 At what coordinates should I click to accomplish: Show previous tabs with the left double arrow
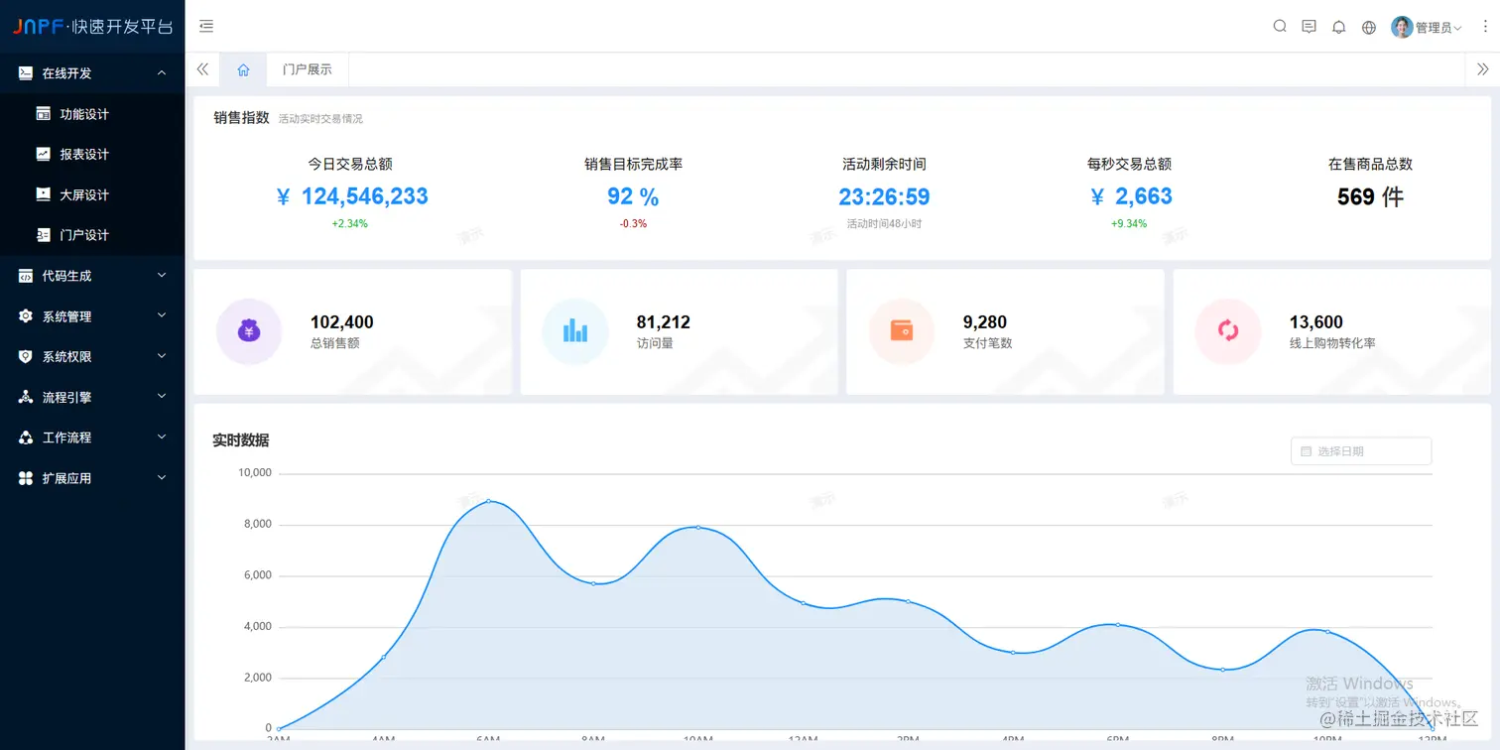click(x=202, y=69)
